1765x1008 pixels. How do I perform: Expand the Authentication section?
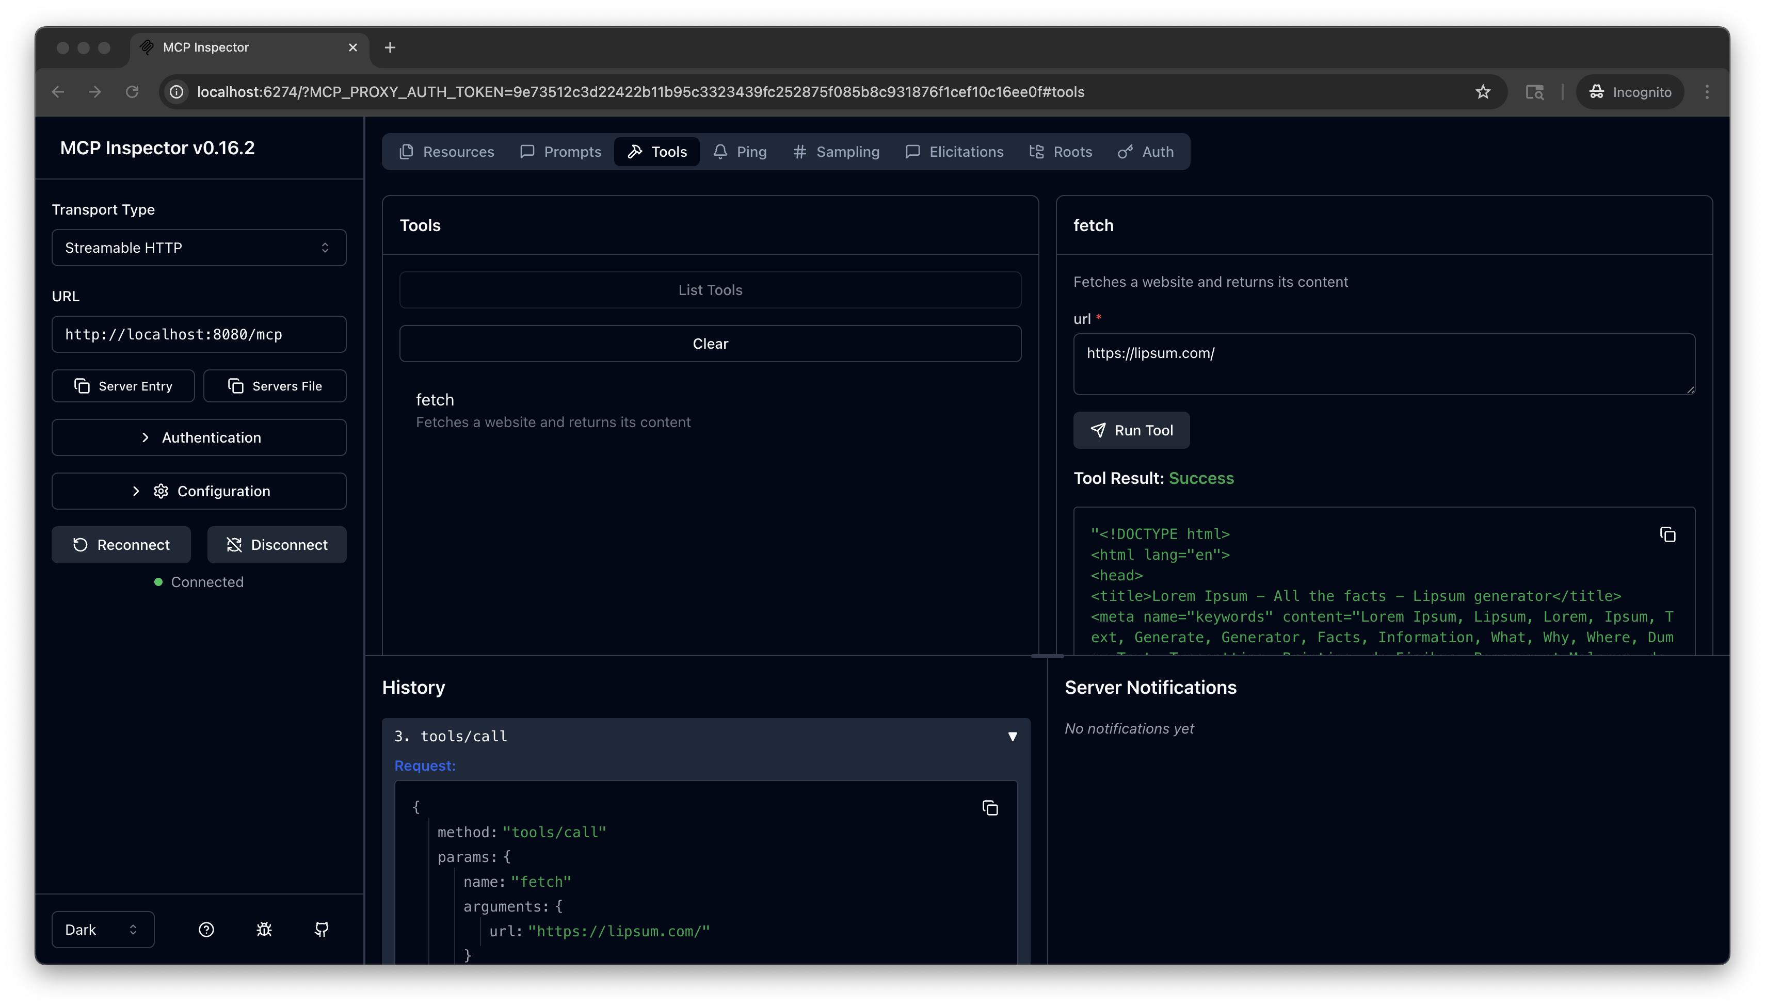point(199,437)
